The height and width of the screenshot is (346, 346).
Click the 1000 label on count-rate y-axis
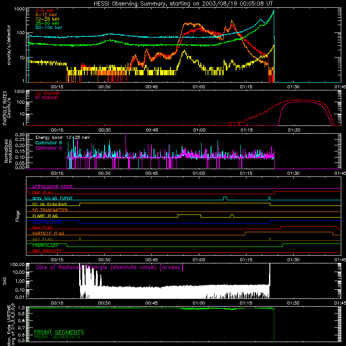(x=19, y=9)
